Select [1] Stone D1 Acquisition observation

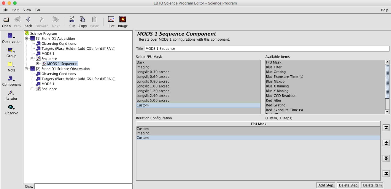tap(55, 39)
